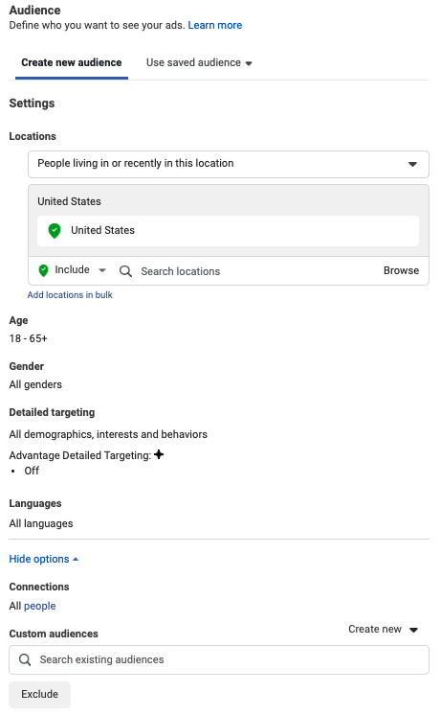
Task: Click the caret arrow next to Hide options
Action: (76, 560)
